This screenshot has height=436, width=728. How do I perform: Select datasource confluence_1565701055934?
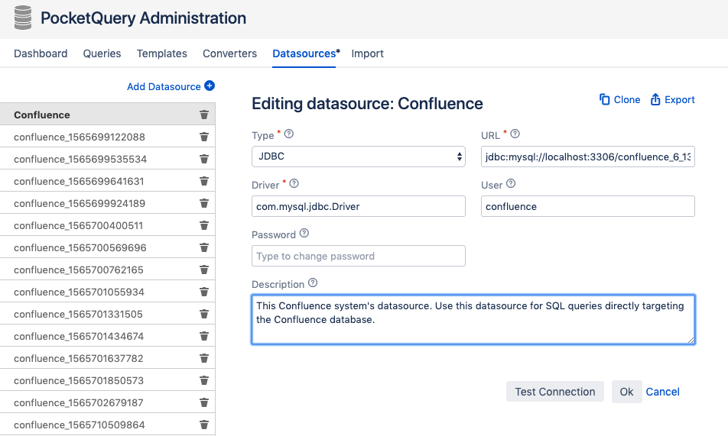tap(107, 292)
